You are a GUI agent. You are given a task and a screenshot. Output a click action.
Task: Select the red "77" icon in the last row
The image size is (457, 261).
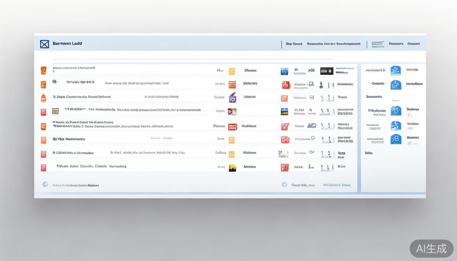point(285,167)
